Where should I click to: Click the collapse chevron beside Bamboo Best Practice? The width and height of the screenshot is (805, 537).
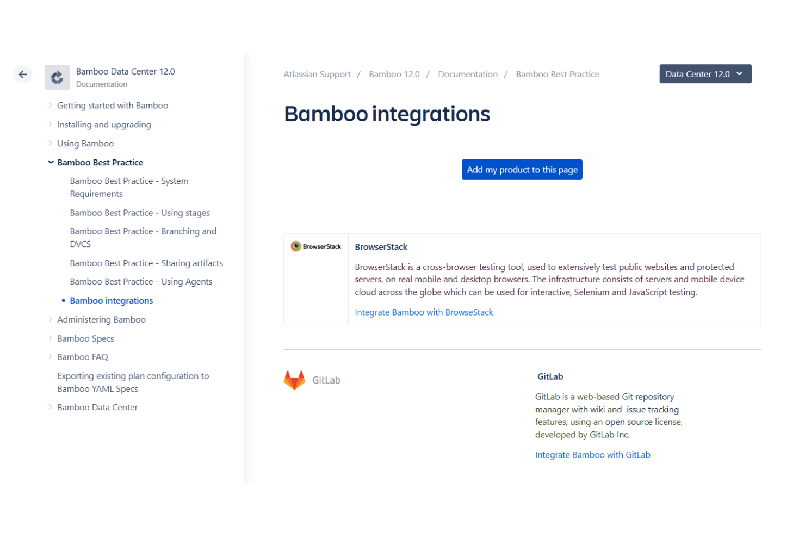tap(51, 162)
